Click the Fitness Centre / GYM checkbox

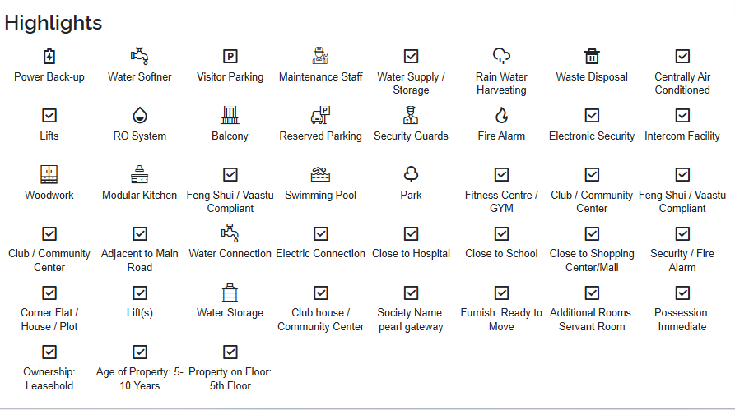coord(501,174)
